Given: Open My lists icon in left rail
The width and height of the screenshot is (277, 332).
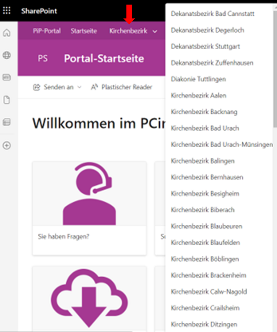Looking at the screenshot, I should (7, 122).
